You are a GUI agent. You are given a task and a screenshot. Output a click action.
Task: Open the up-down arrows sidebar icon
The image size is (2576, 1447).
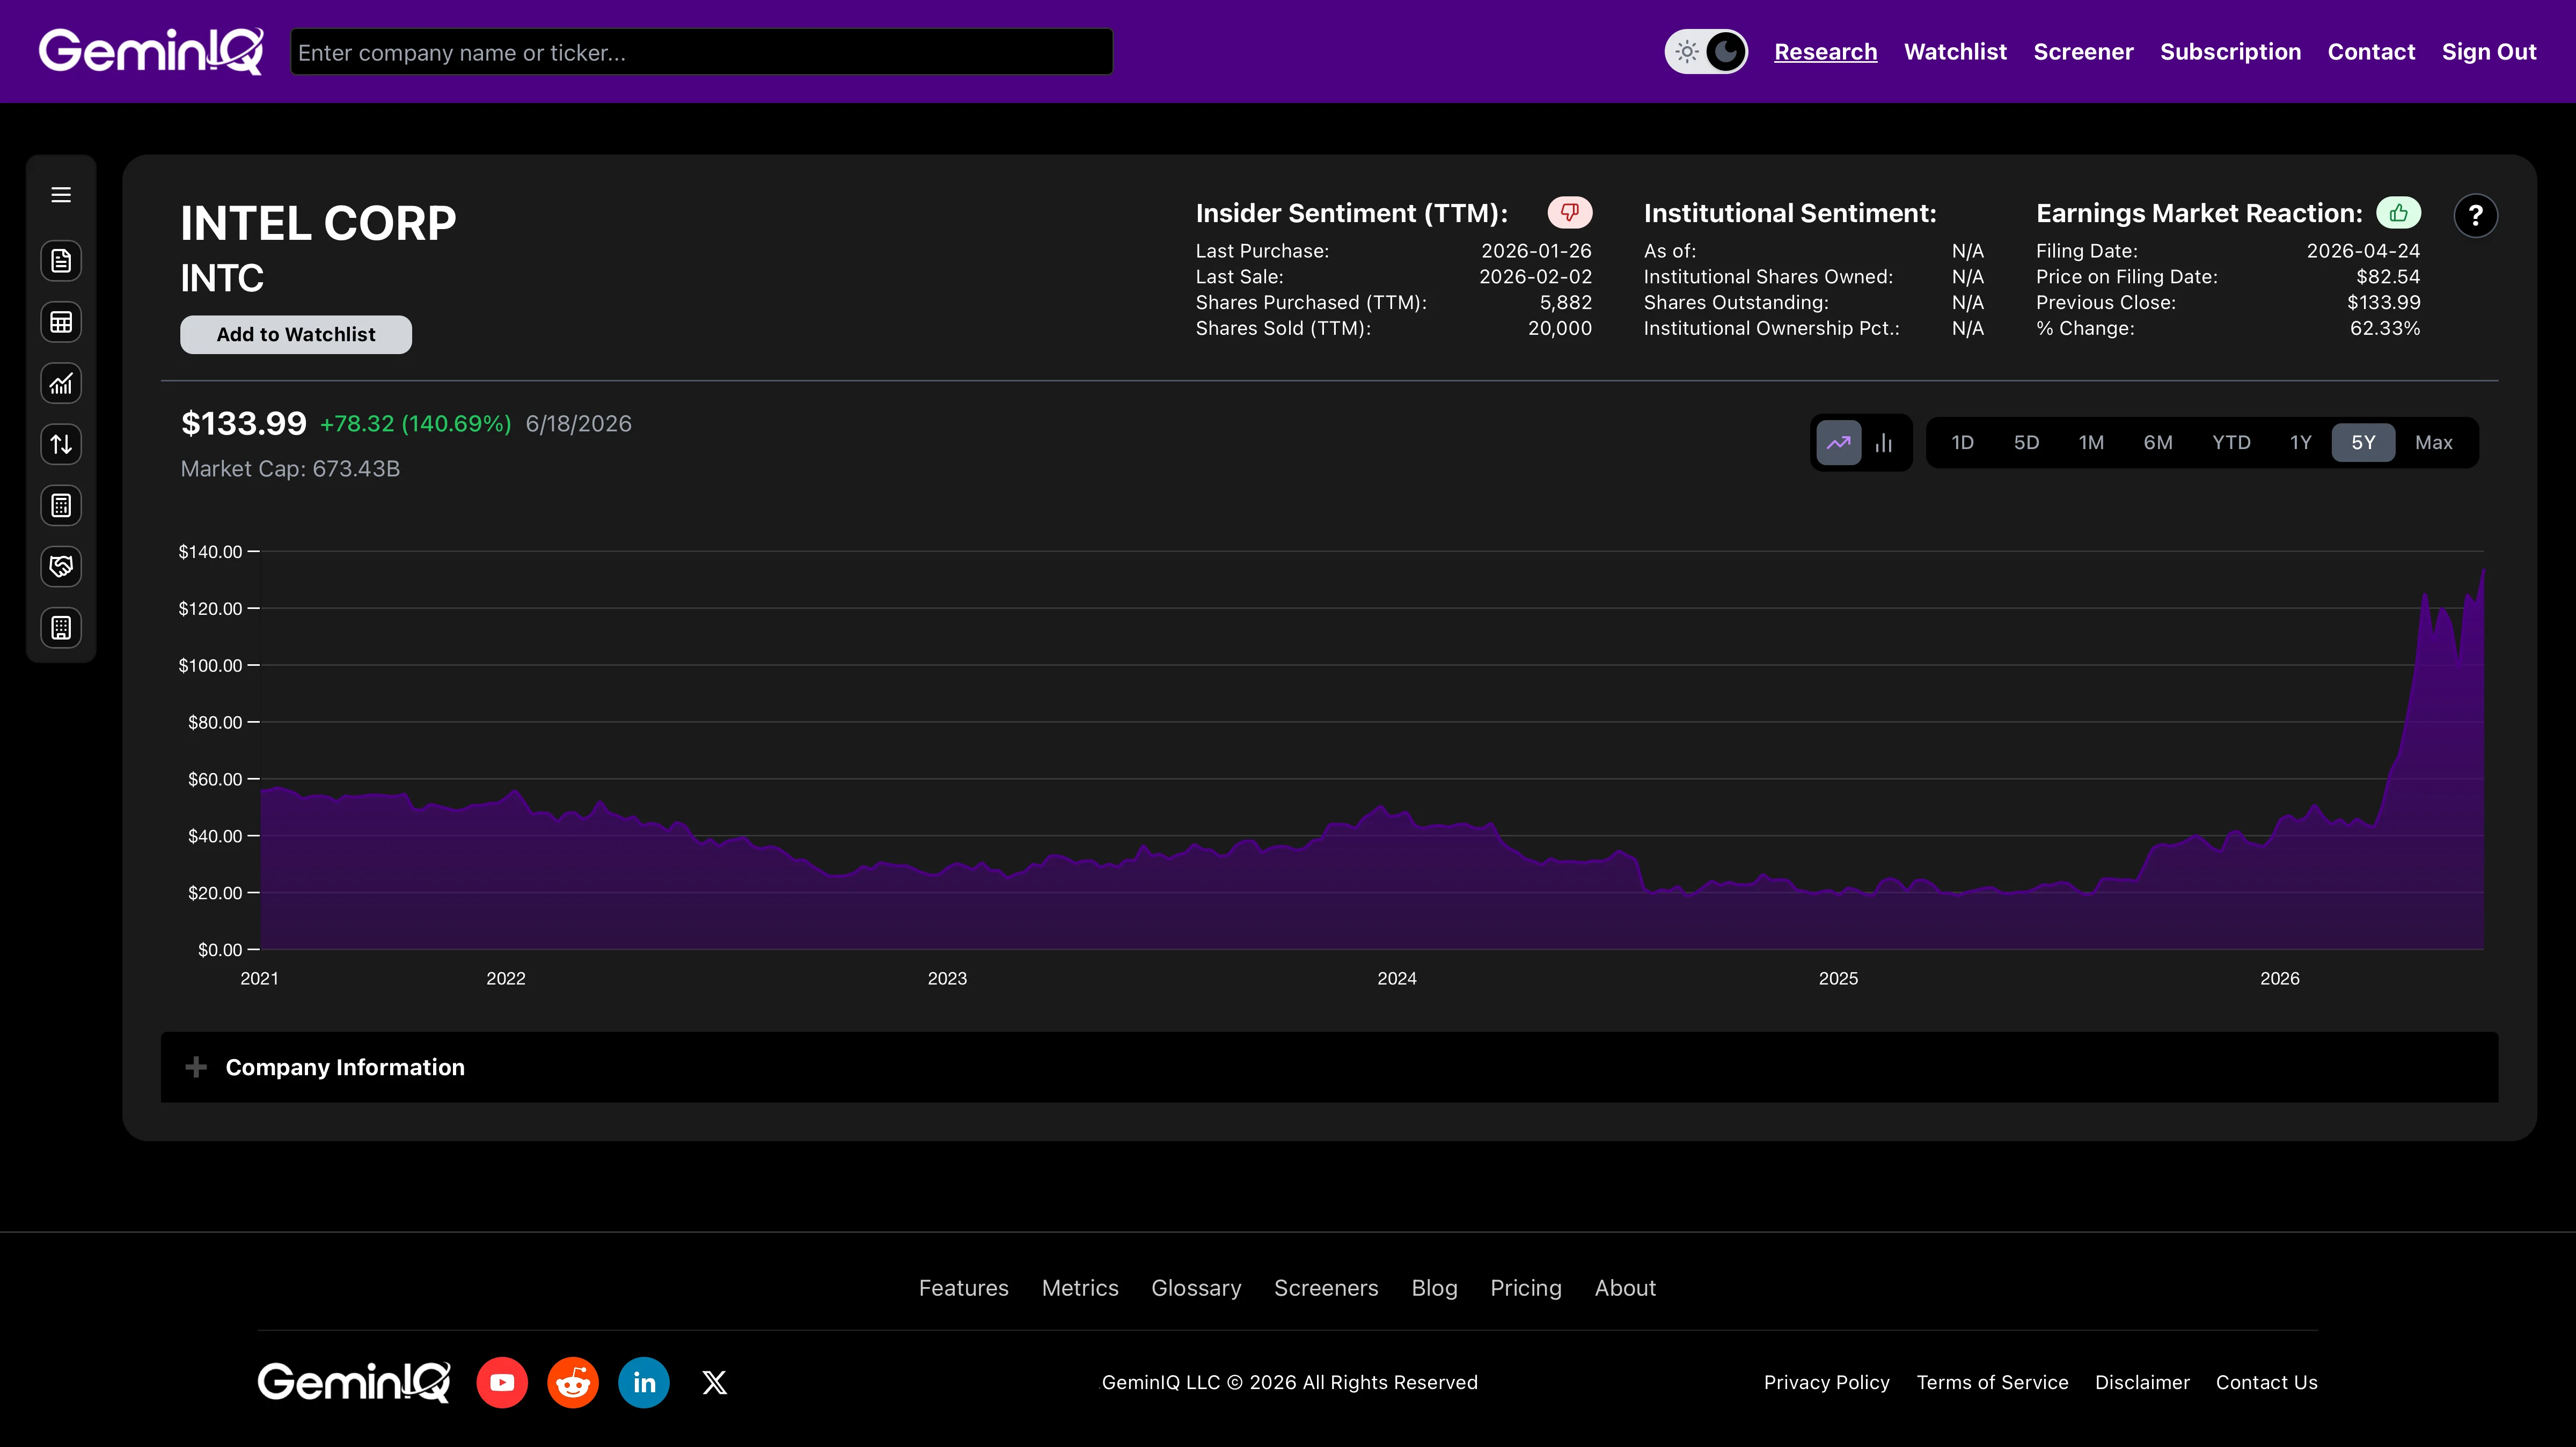tap(61, 444)
